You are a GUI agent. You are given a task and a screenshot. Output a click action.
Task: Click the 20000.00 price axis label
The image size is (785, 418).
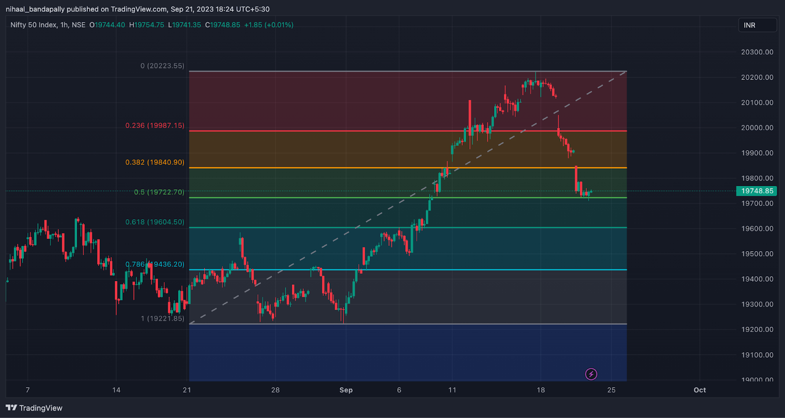point(757,128)
